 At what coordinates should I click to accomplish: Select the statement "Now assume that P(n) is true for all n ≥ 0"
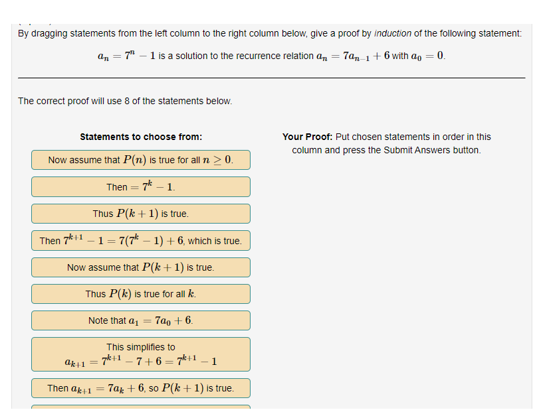point(140,160)
